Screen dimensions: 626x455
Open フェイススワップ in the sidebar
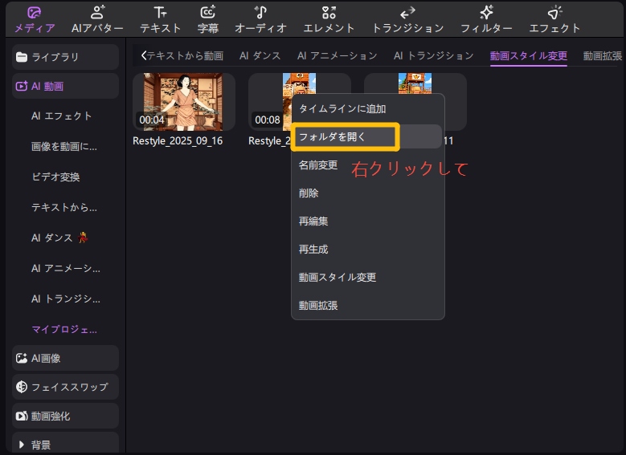(64, 387)
